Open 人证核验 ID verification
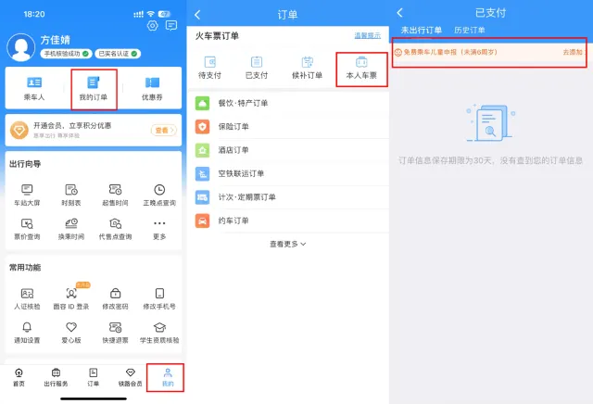 point(27,299)
